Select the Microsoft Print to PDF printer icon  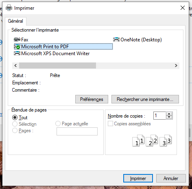17,47
